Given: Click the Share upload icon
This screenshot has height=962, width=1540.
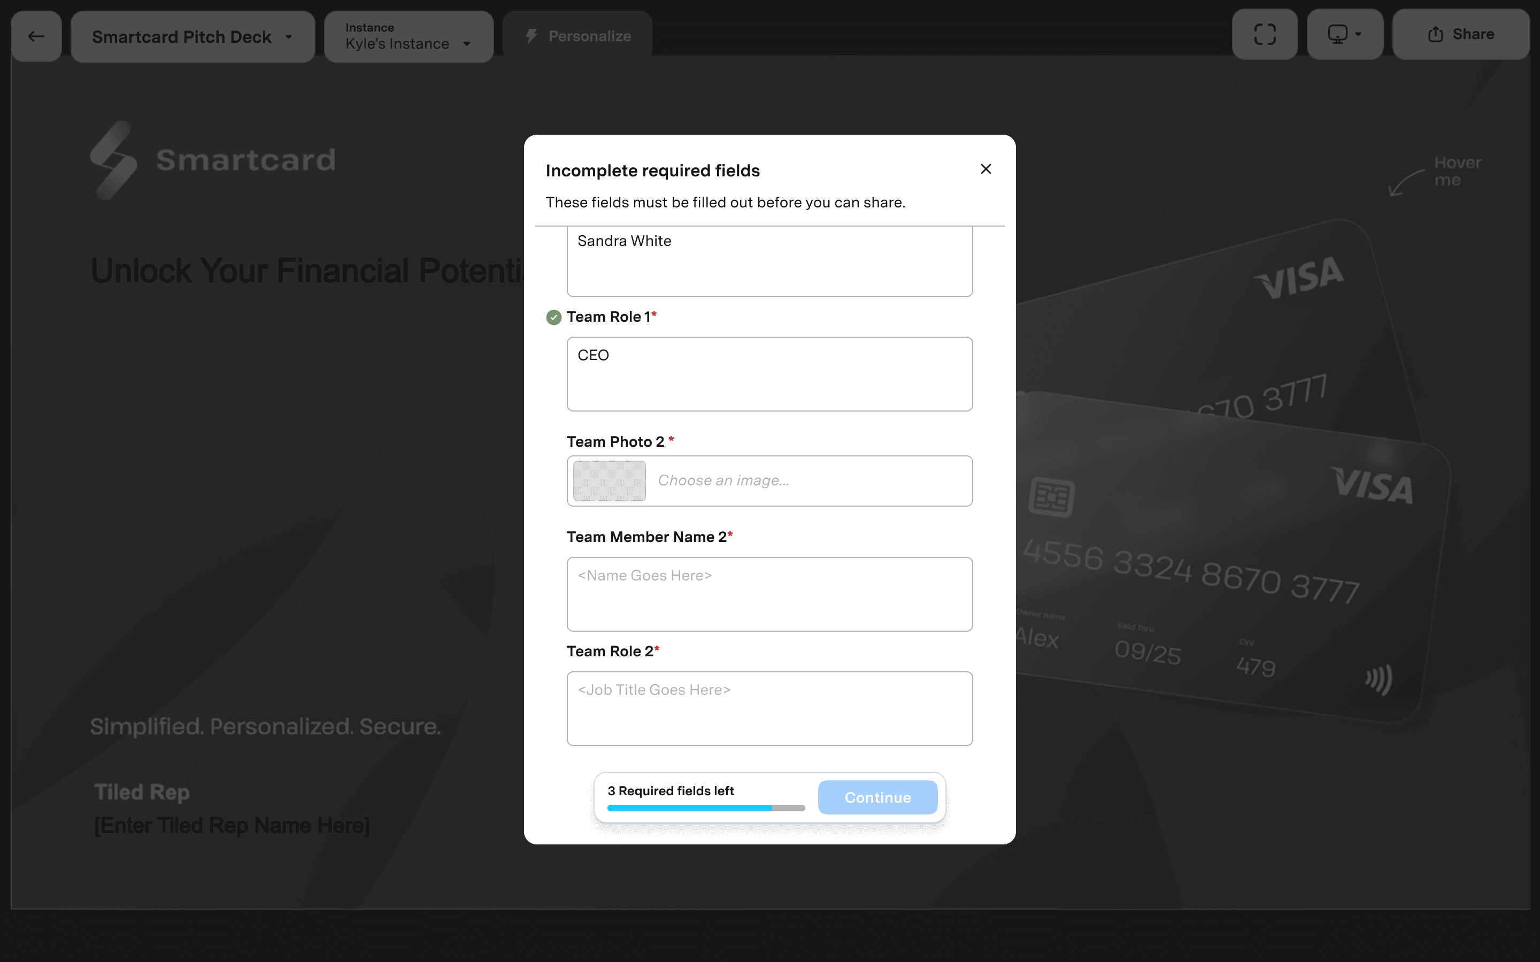Looking at the screenshot, I should click(1435, 34).
